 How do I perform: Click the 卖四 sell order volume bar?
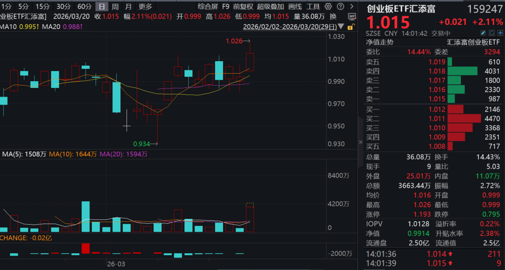point(462,71)
